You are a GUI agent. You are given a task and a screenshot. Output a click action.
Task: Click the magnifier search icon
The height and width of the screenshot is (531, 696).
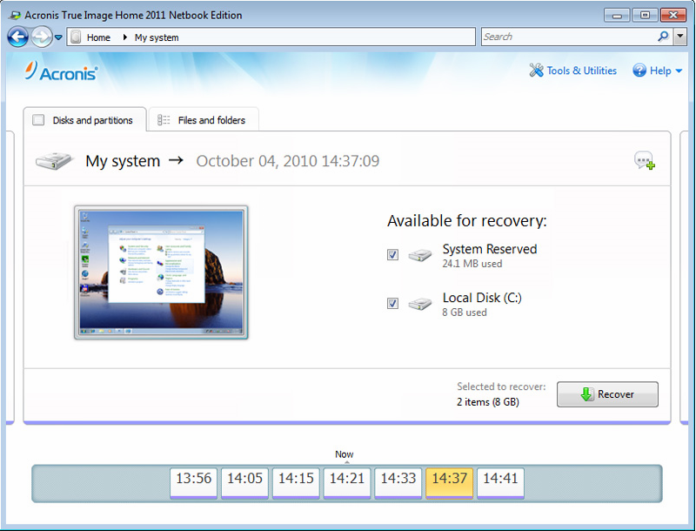(x=663, y=37)
